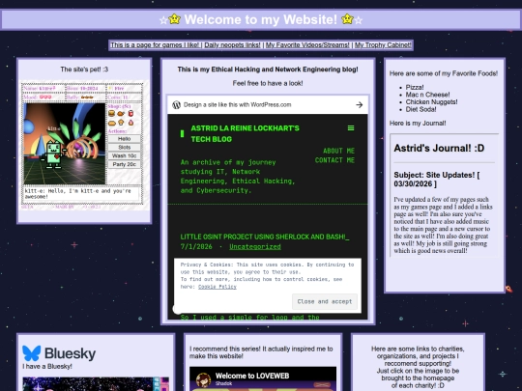This screenshot has width=522, height=391.
Task: Click the 'Chicken Nuggets!' list item
Action: click(431, 102)
